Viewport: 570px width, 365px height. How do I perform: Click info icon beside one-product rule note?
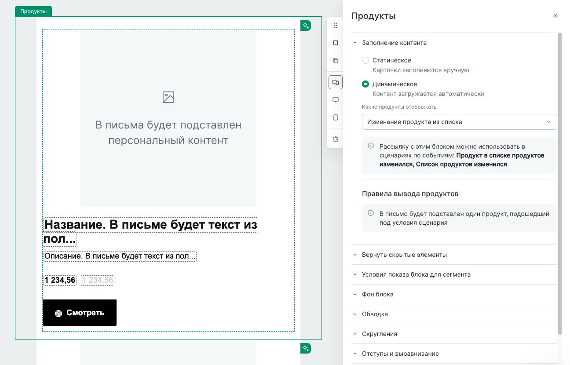(x=371, y=213)
